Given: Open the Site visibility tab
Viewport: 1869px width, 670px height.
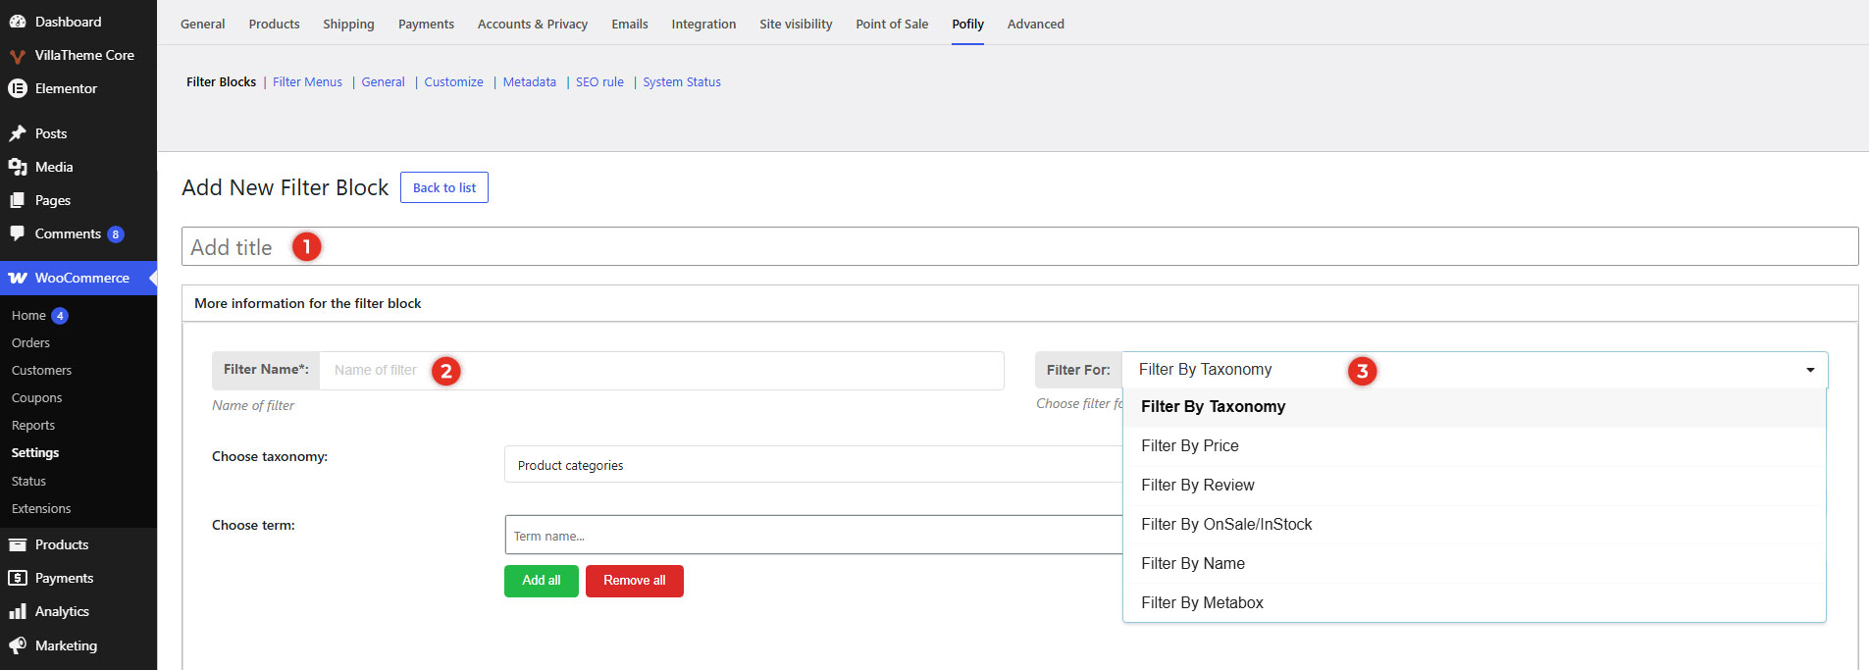Looking at the screenshot, I should (x=796, y=24).
